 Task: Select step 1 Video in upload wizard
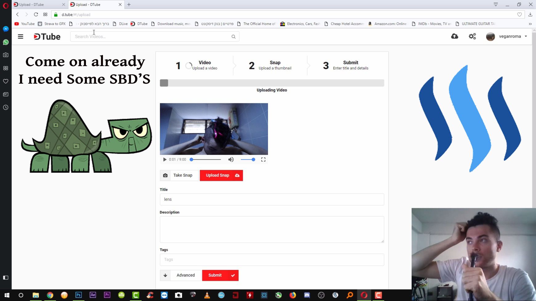197,65
